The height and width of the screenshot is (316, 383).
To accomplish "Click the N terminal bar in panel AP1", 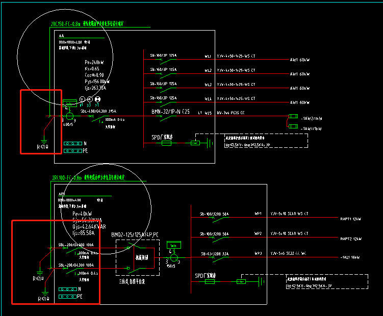I will pyautogui.click(x=68, y=289).
